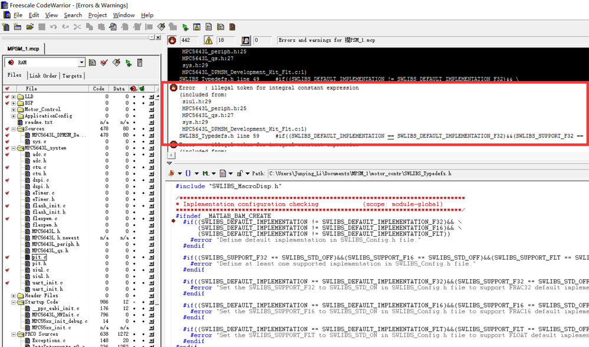
Task: Start Debug from project panel green arrow
Action: click(128, 63)
